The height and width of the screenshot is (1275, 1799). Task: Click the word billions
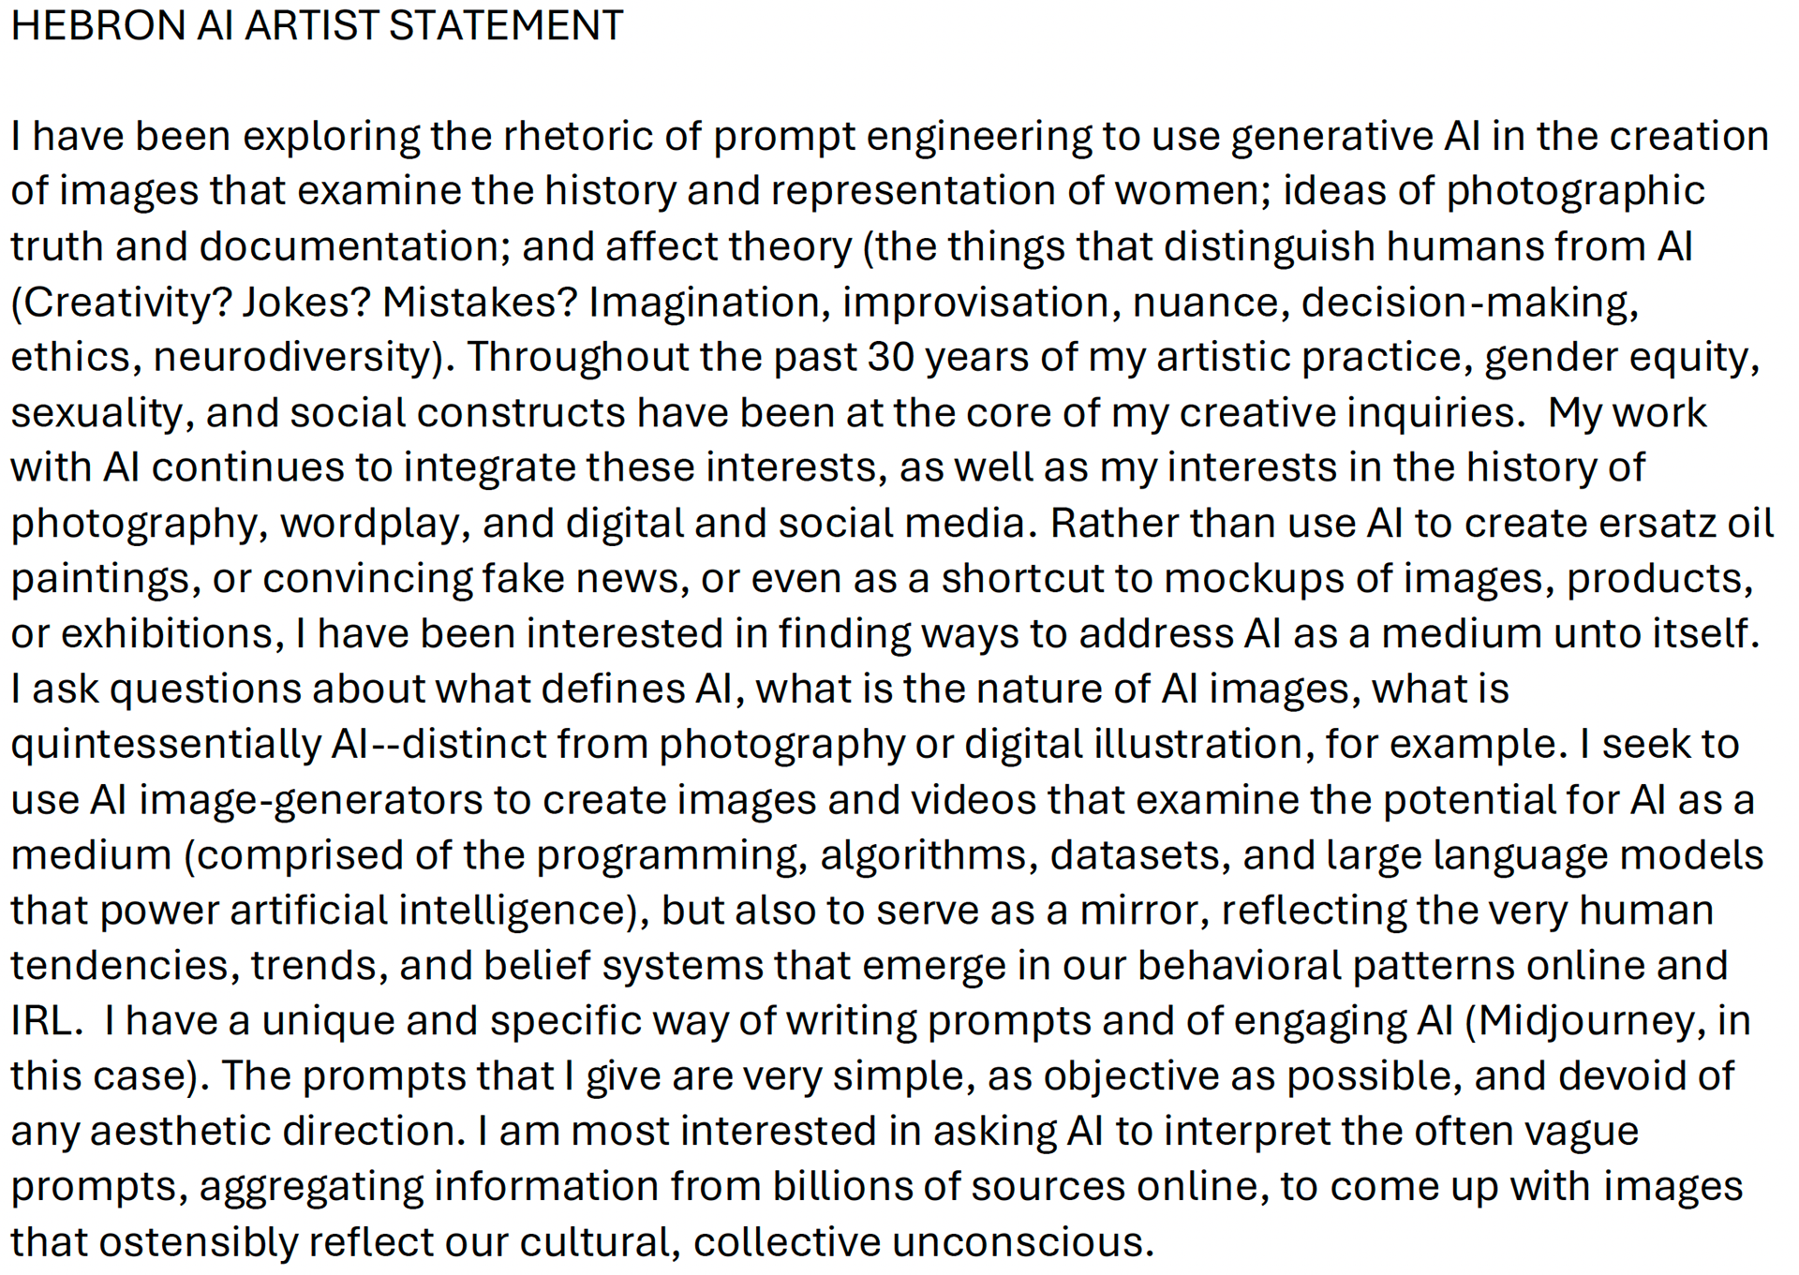(842, 1186)
